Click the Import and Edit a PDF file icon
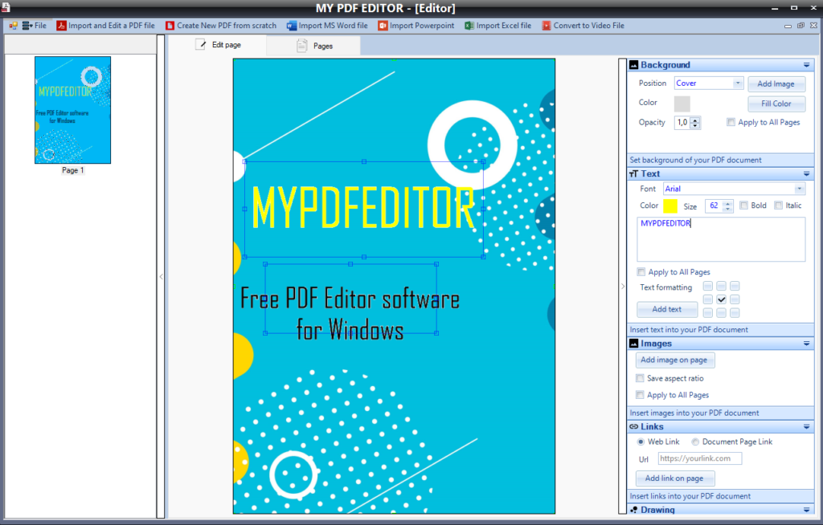The width and height of the screenshot is (823, 525). click(x=61, y=26)
